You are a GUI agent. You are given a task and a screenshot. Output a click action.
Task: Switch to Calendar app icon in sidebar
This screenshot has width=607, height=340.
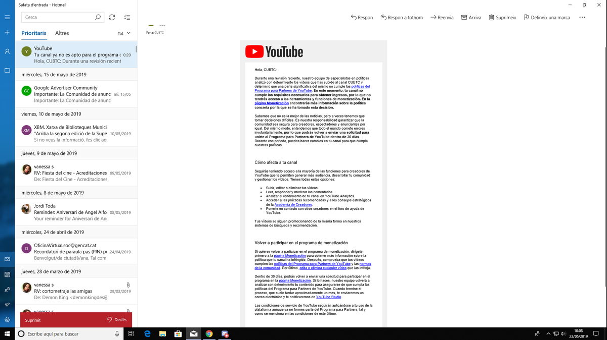point(7,274)
